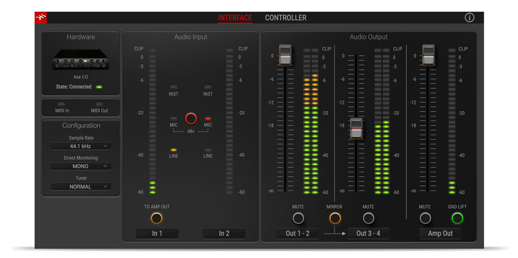Click the MIDI Out indicator

pyautogui.click(x=99, y=104)
